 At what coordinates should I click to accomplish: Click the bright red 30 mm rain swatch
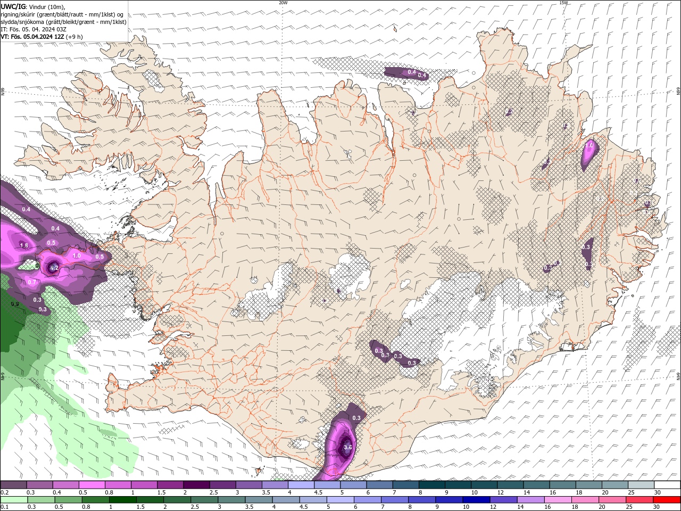coord(667,500)
